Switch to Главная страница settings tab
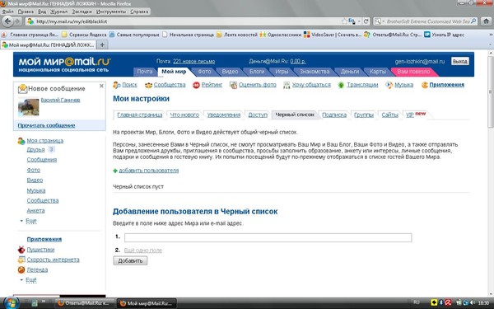494x309 pixels. [x=140, y=115]
